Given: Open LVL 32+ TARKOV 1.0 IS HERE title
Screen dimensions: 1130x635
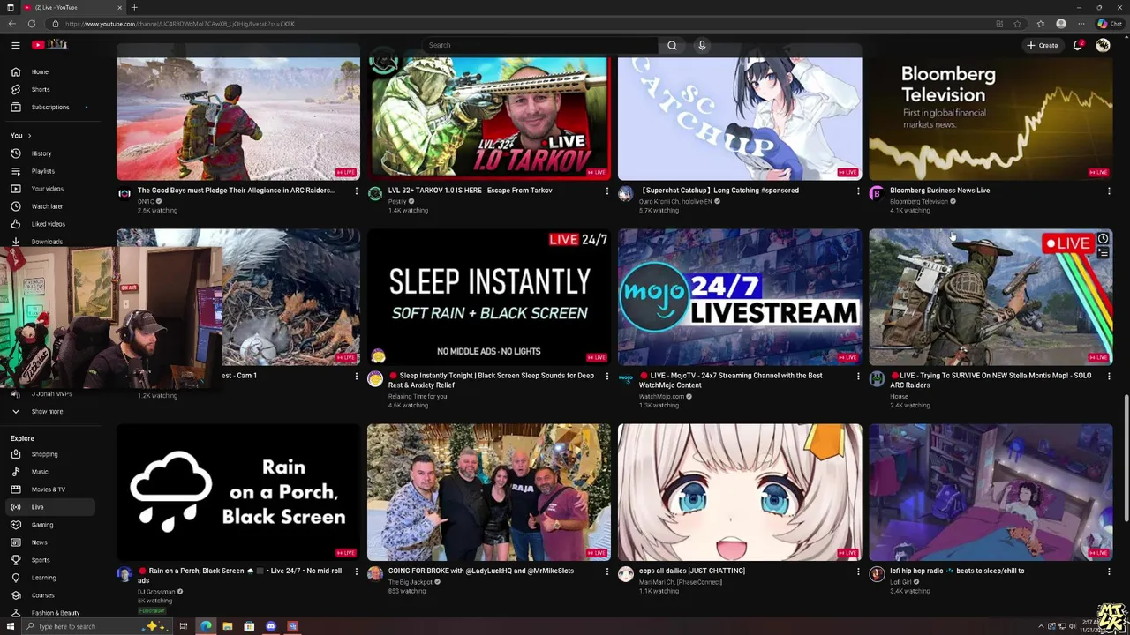Looking at the screenshot, I should tap(470, 190).
